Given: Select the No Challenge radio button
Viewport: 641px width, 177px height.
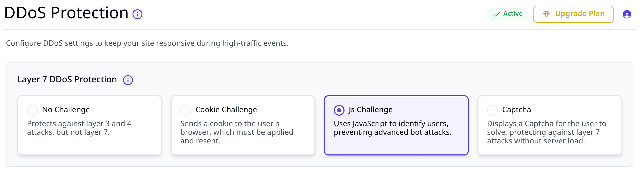Looking at the screenshot, I should pos(32,110).
